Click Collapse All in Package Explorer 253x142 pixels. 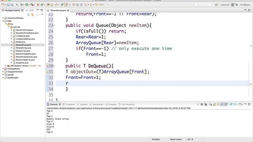28,15
